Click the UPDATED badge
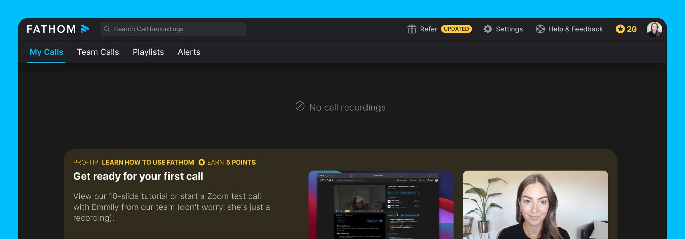The image size is (685, 239). click(x=456, y=29)
